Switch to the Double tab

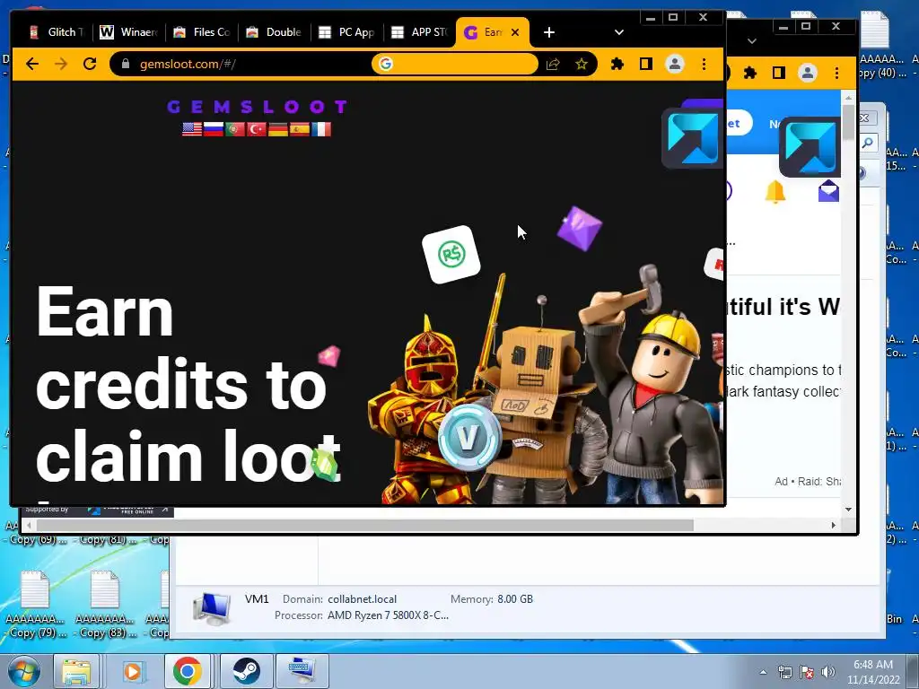pyautogui.click(x=275, y=32)
